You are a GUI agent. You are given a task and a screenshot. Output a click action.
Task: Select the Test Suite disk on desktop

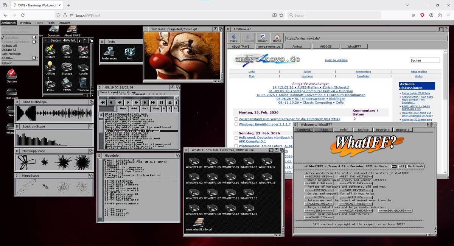(x=12, y=93)
